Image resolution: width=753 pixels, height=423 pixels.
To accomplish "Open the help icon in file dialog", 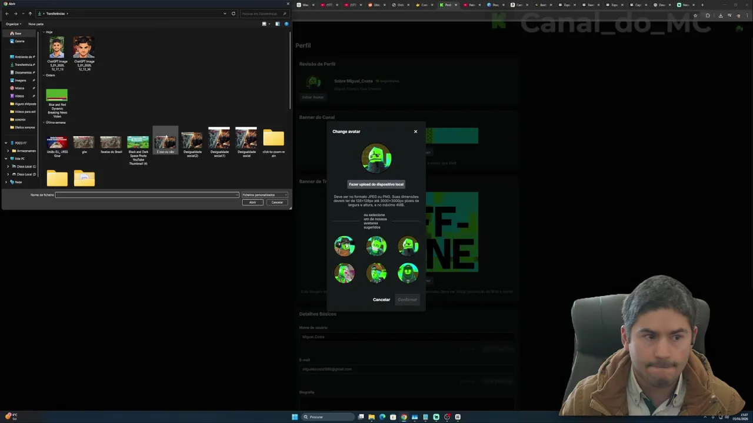I will pos(286,24).
